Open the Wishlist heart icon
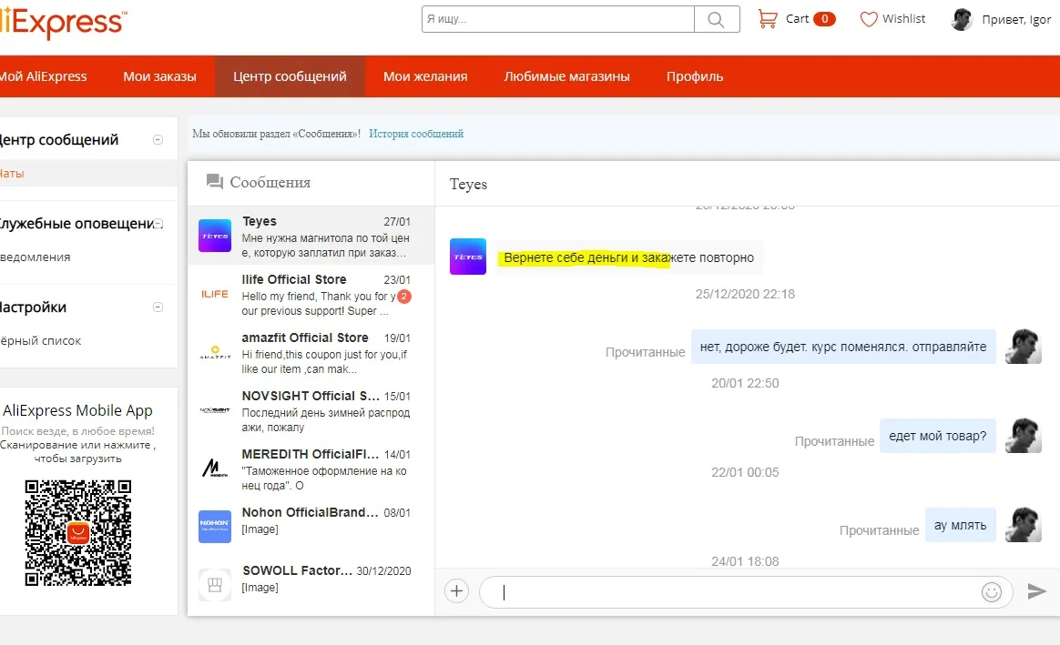Viewport: 1060px width, 645px height. point(869,19)
